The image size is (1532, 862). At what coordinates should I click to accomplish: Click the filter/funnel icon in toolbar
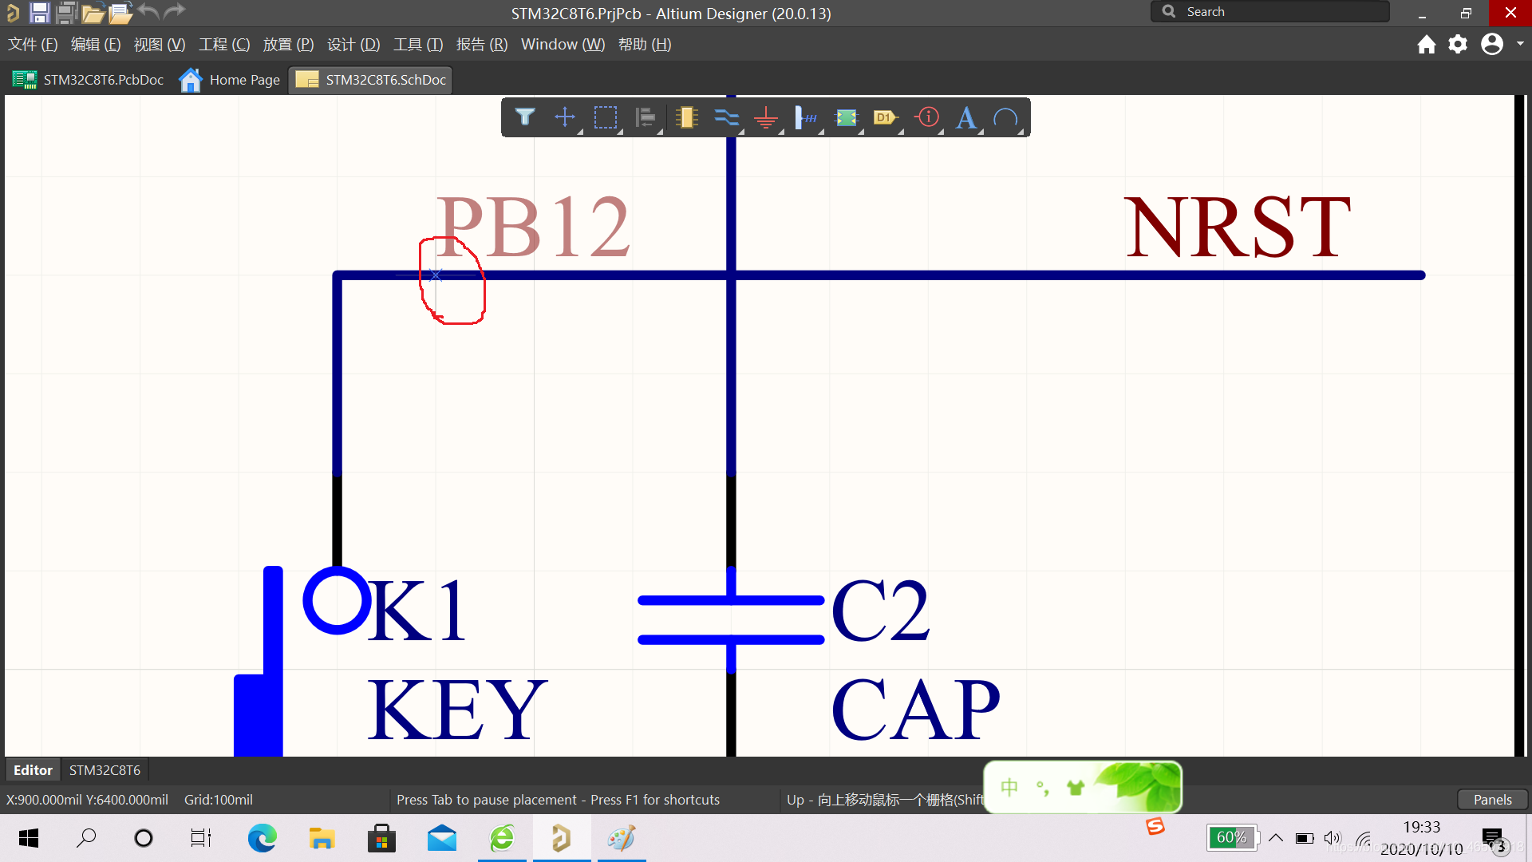click(x=525, y=117)
